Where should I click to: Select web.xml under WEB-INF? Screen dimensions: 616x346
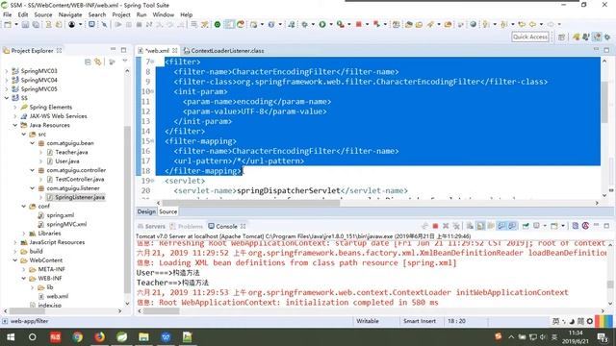click(x=58, y=296)
